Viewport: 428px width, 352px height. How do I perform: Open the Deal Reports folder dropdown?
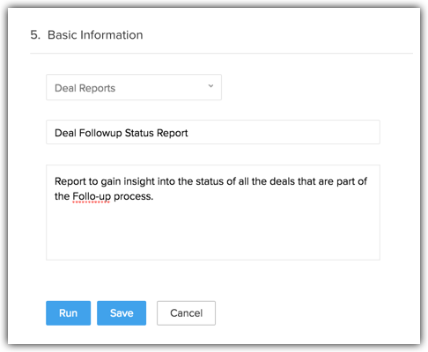click(x=134, y=87)
